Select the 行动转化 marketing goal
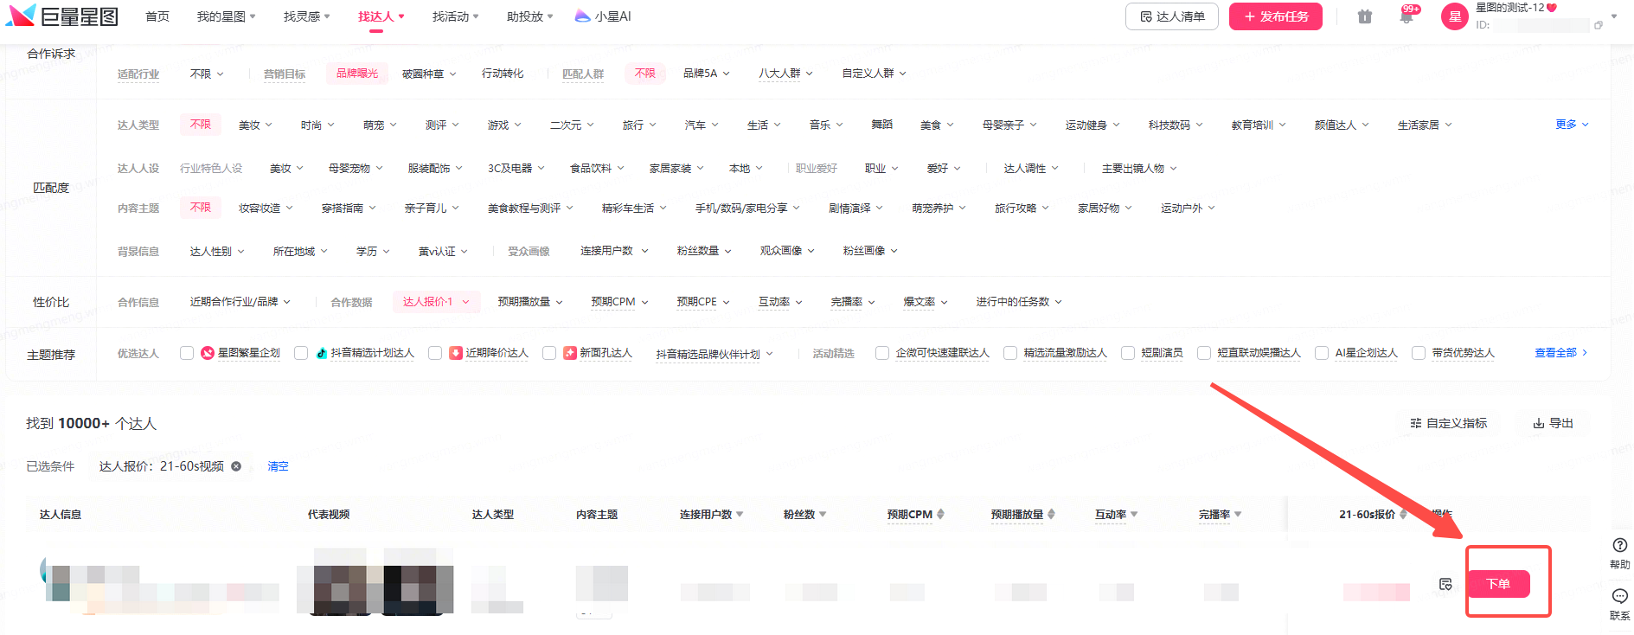The width and height of the screenshot is (1634, 635). click(x=503, y=74)
